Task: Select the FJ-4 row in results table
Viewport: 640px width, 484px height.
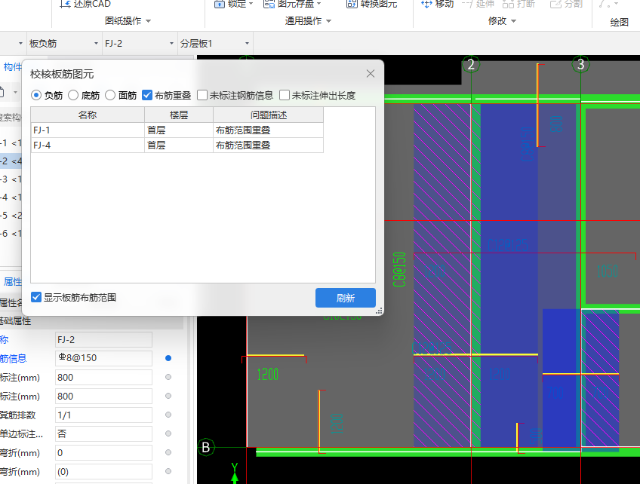Action: coord(177,146)
